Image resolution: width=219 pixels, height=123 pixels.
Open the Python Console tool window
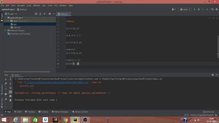tap(80, 112)
